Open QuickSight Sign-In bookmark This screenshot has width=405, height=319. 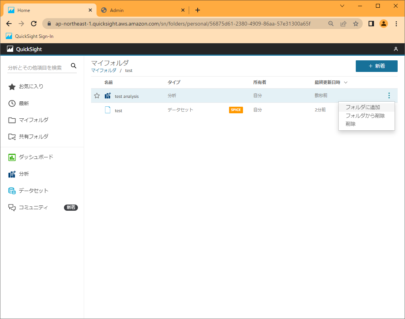point(30,36)
